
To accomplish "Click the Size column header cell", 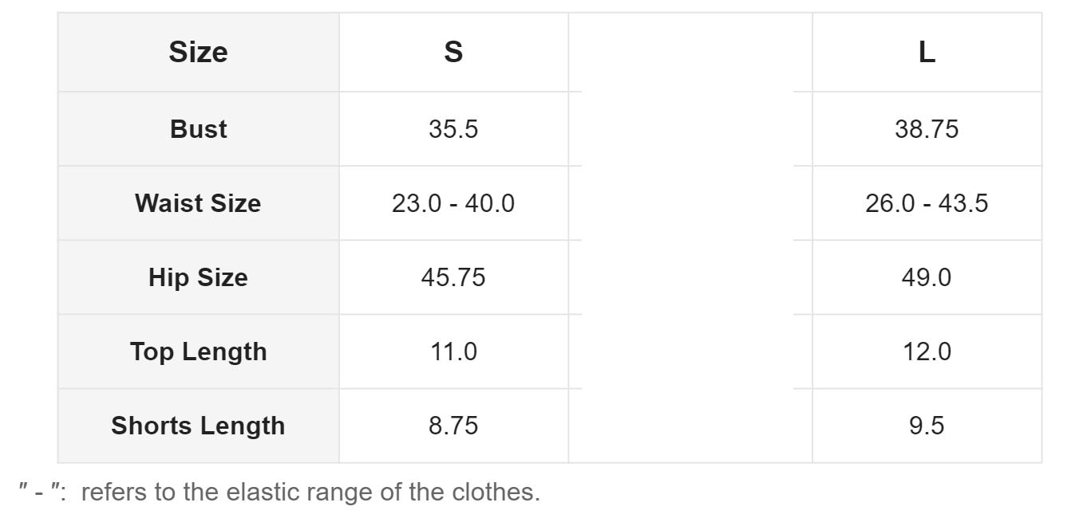I will coord(198,53).
